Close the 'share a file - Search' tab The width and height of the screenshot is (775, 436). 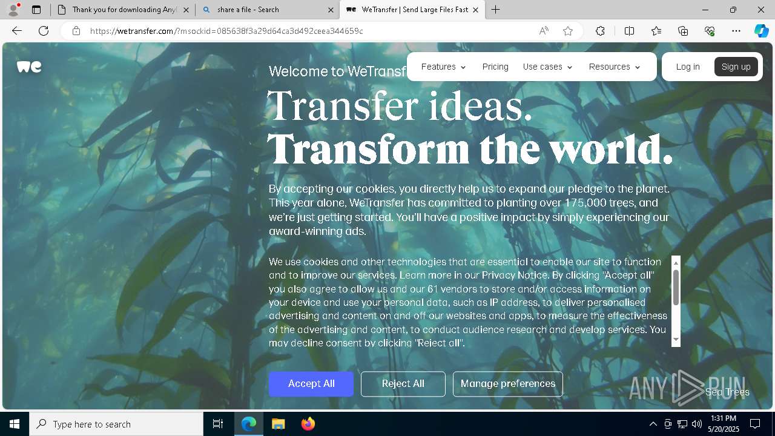[331, 10]
